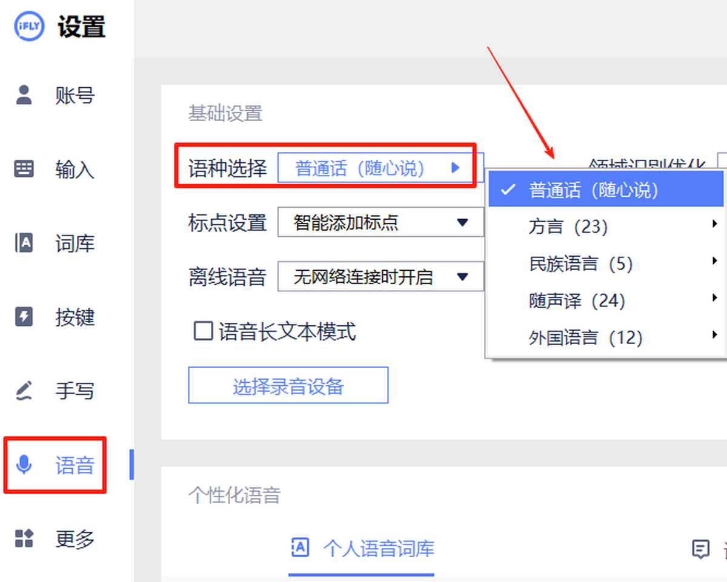The image size is (727, 582).
Task: Click the 词库 thesaurus icon
Action: pyautogui.click(x=23, y=243)
